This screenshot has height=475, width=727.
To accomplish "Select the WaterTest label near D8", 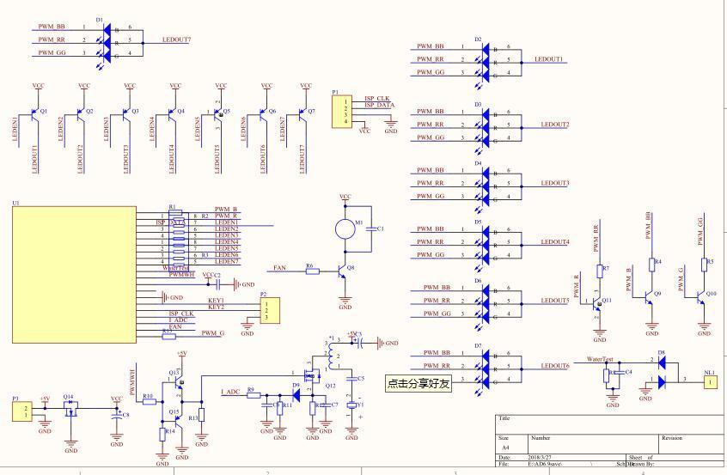I will point(599,359).
